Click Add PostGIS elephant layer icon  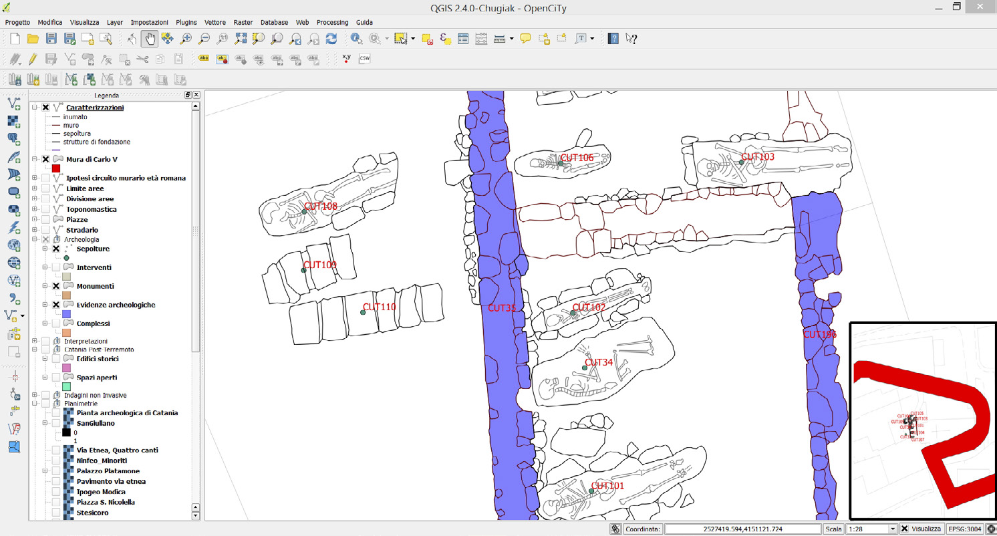click(13, 139)
